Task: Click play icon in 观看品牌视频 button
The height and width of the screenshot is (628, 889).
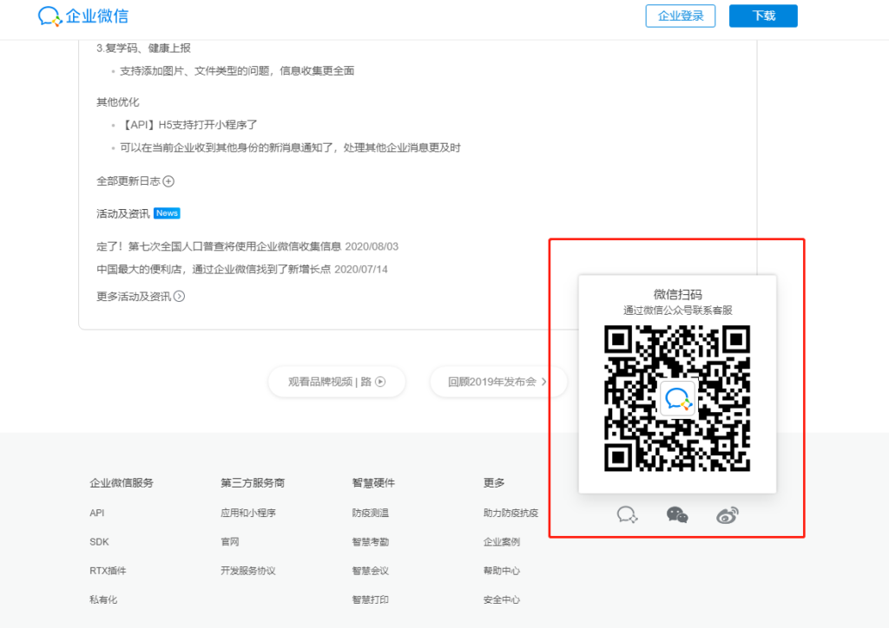Action: (x=380, y=382)
